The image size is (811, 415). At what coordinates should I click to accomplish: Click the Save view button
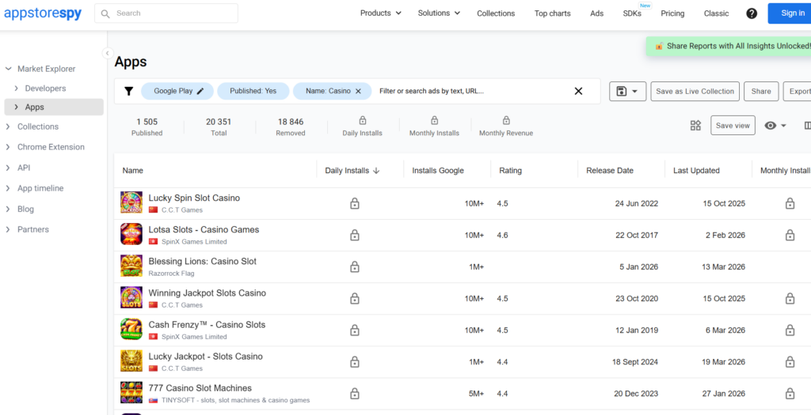(x=733, y=126)
